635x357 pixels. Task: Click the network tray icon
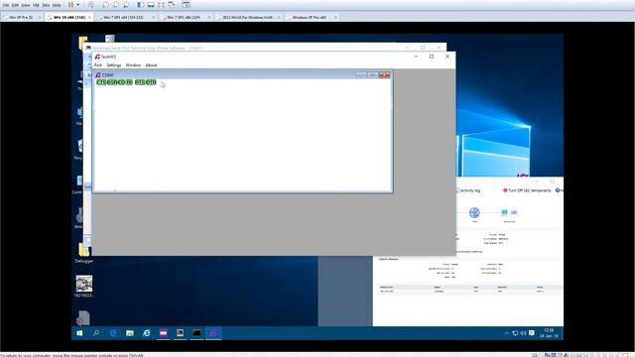click(x=515, y=333)
